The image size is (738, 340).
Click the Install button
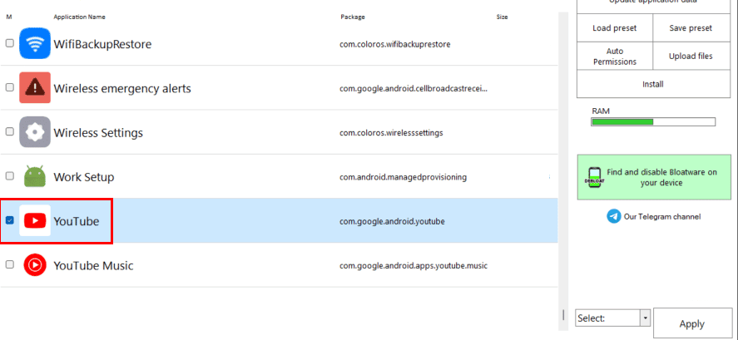point(653,84)
